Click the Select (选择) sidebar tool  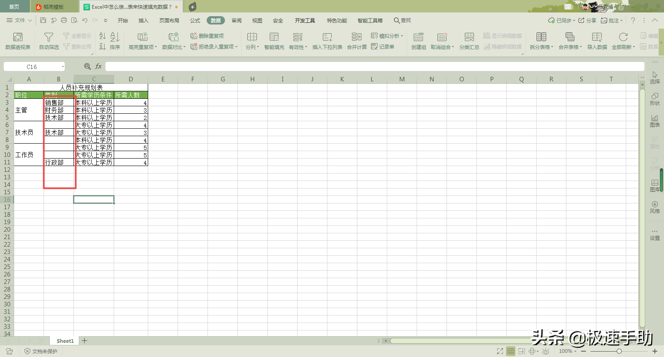pos(655,78)
